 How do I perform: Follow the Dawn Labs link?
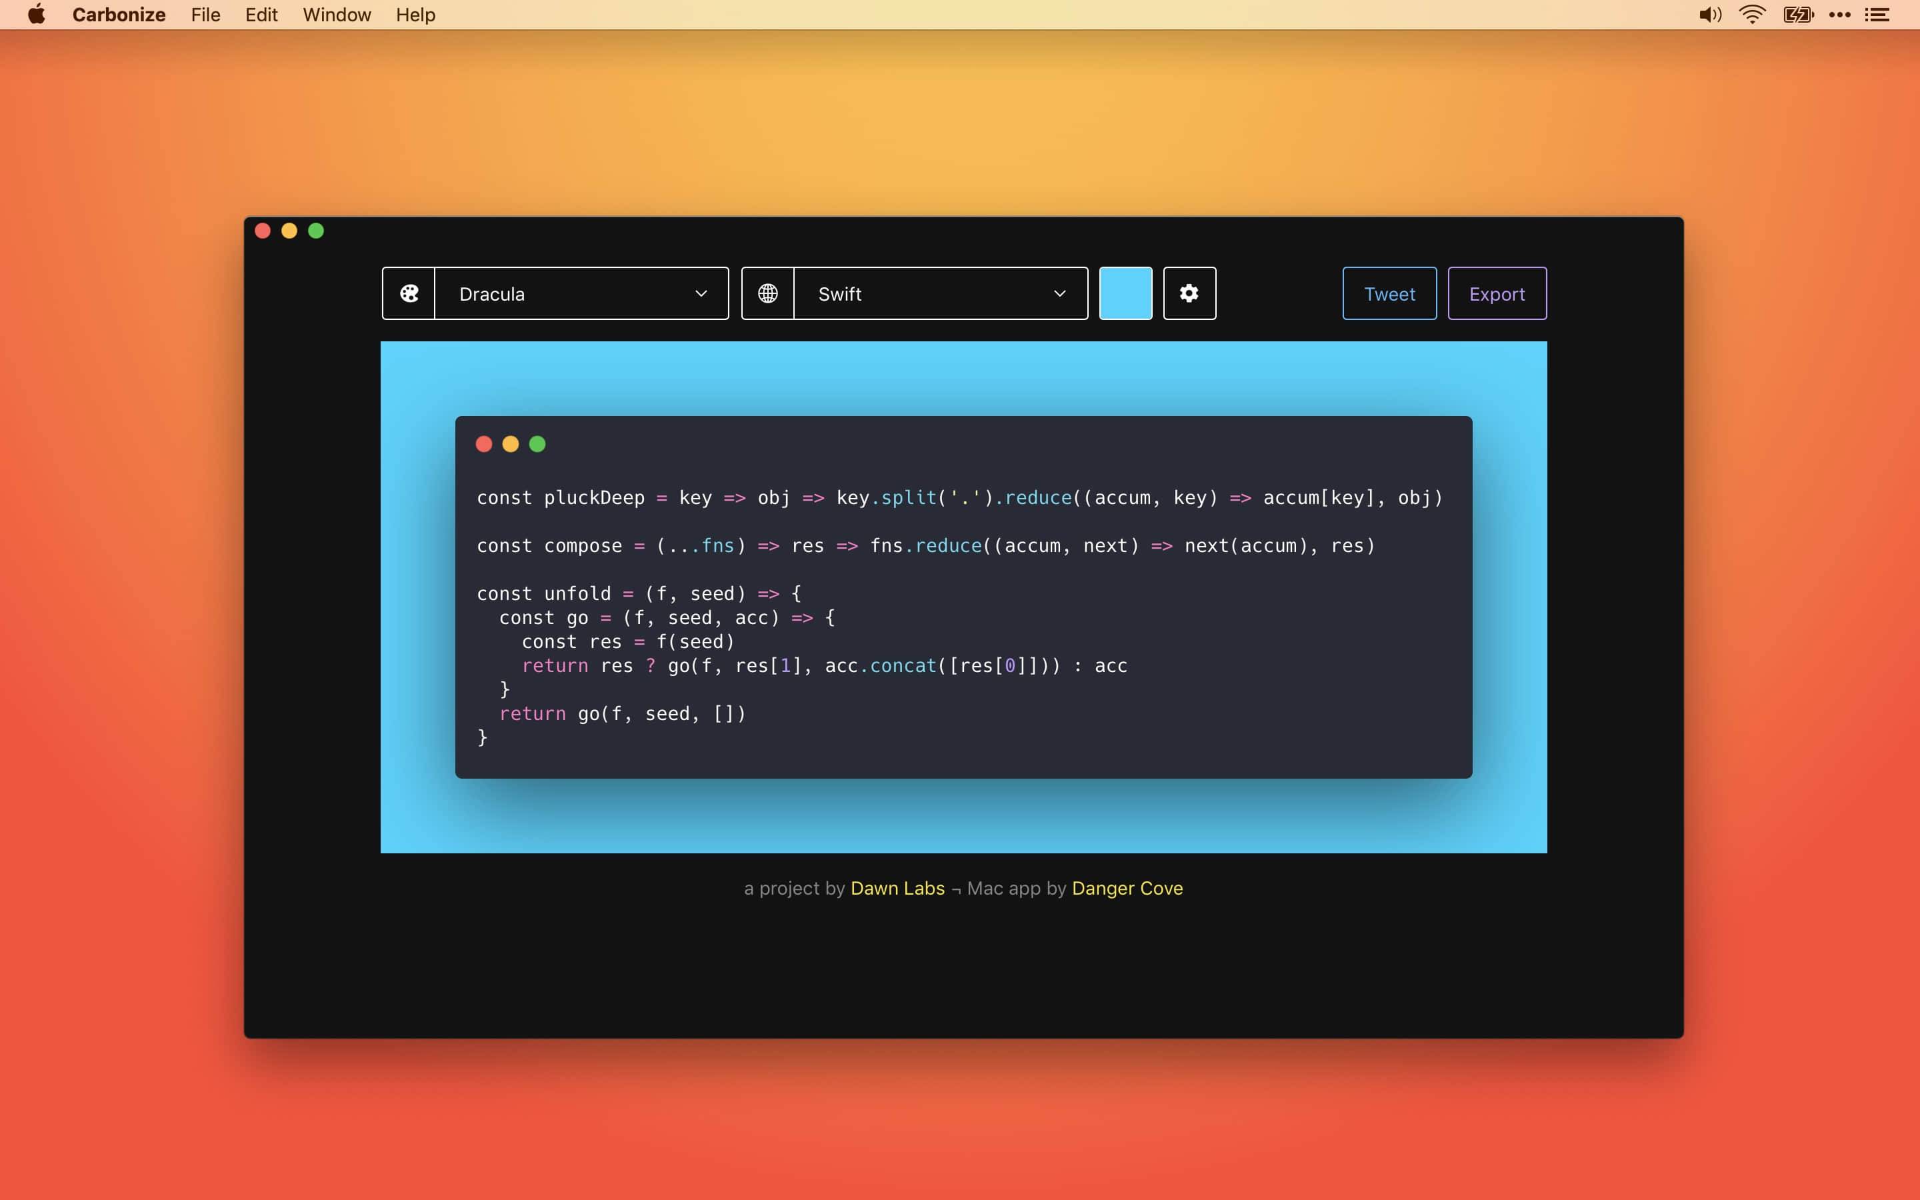click(x=897, y=888)
